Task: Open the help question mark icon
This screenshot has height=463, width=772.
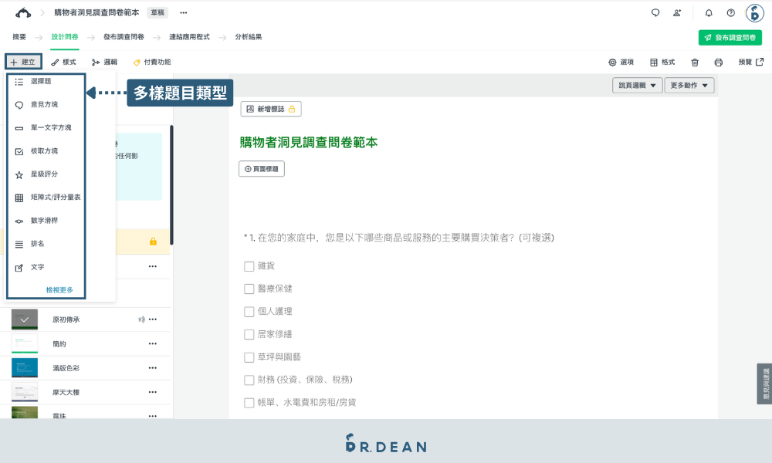Action: pos(731,13)
